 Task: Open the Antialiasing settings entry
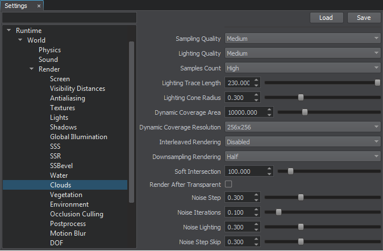(67, 98)
